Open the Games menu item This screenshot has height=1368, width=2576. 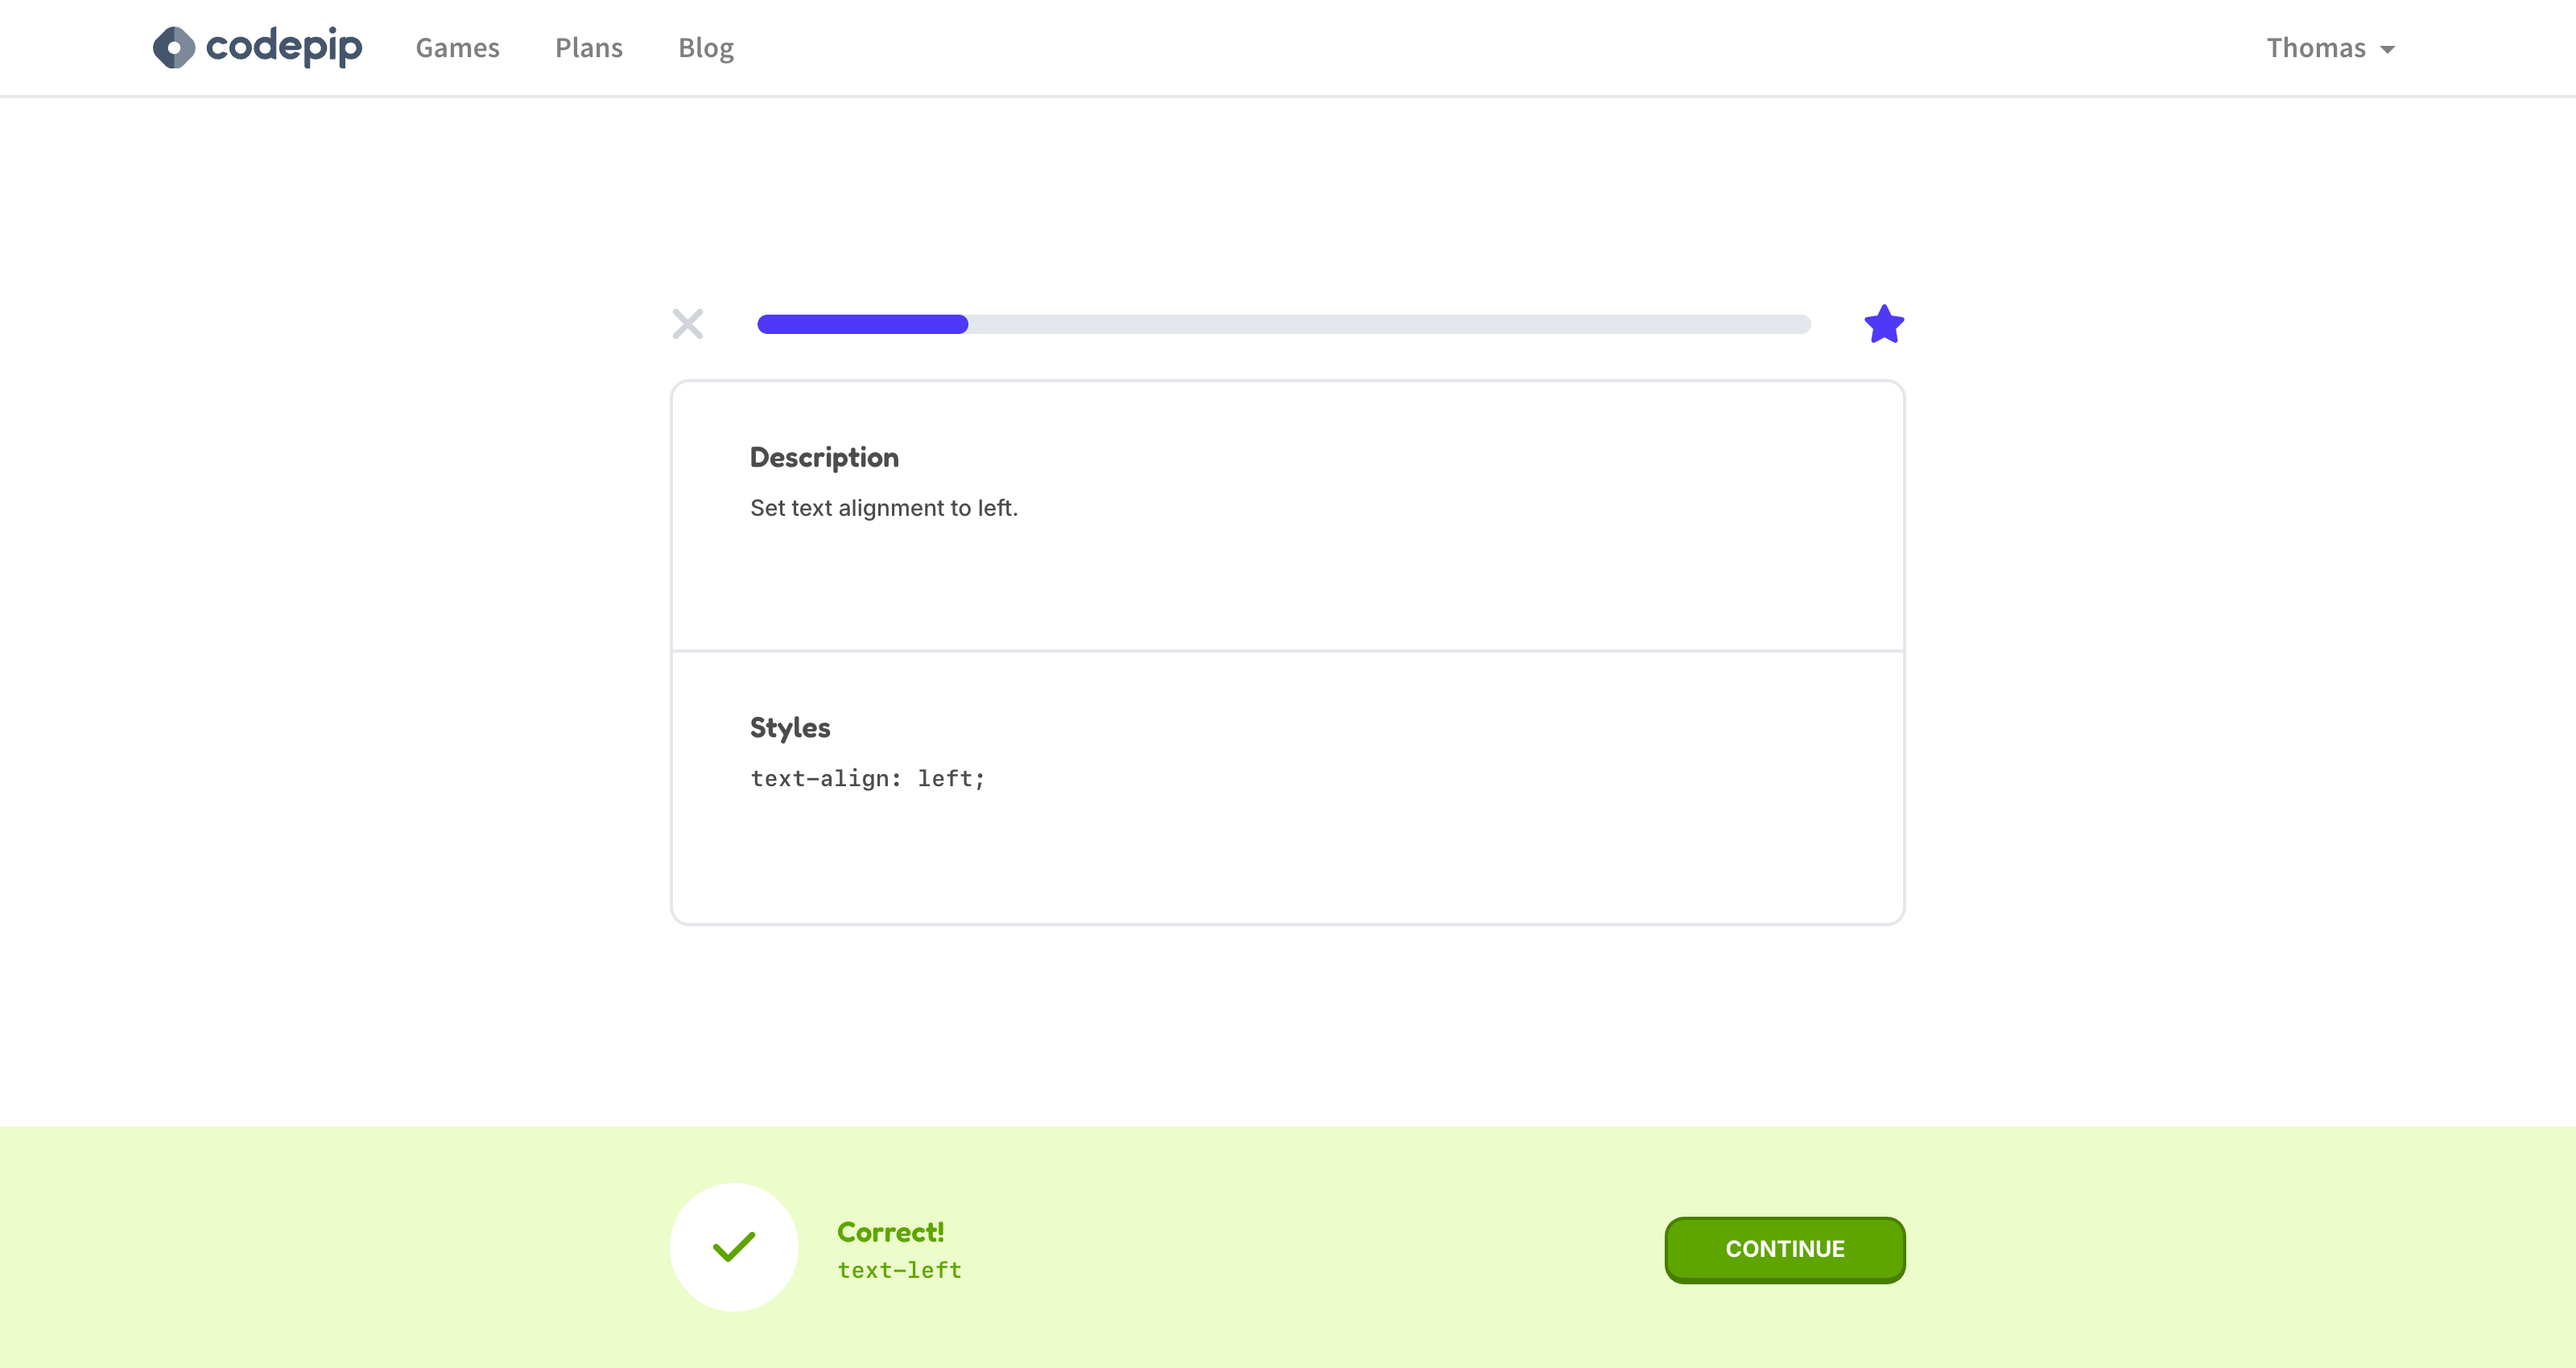tap(458, 48)
